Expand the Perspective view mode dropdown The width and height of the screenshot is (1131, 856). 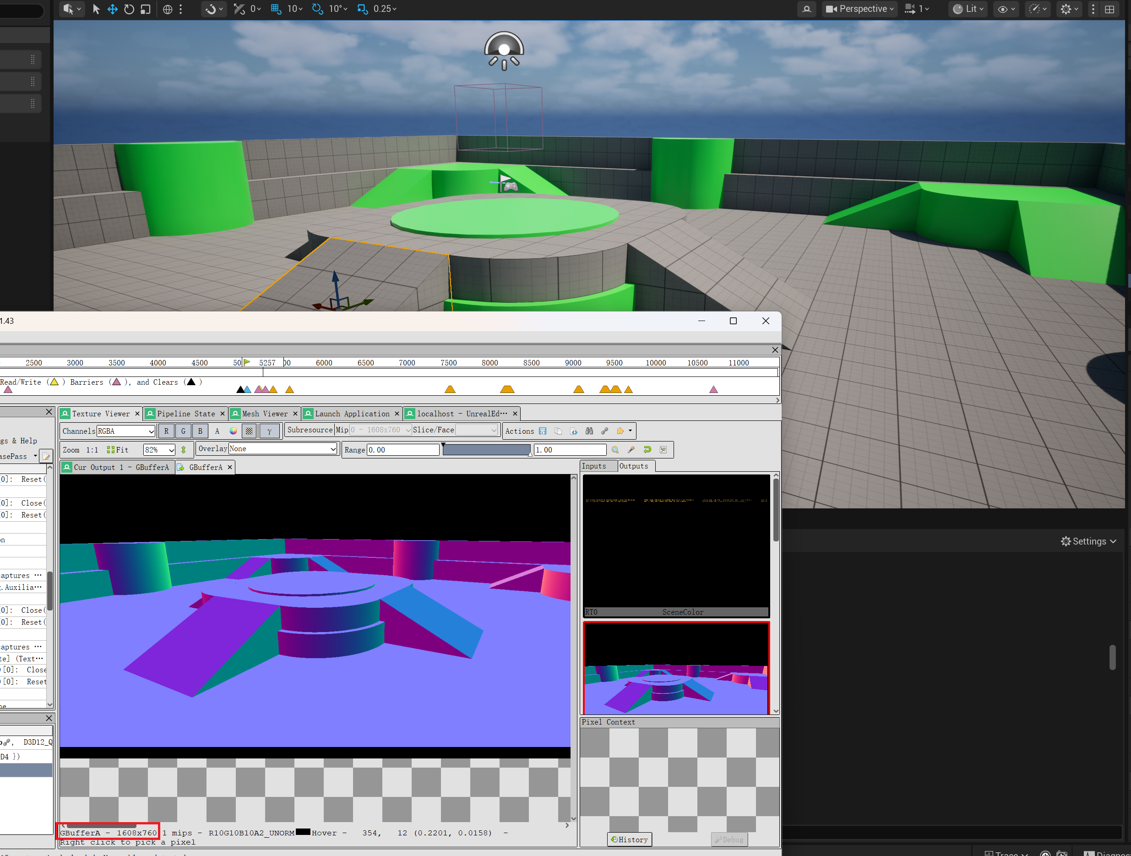tap(860, 9)
